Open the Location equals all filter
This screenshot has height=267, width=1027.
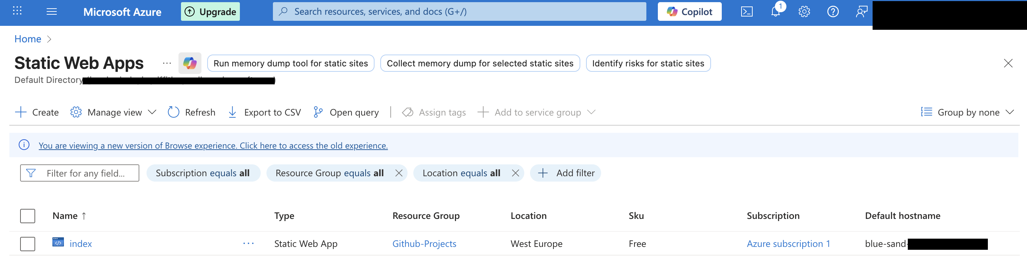[x=461, y=173]
